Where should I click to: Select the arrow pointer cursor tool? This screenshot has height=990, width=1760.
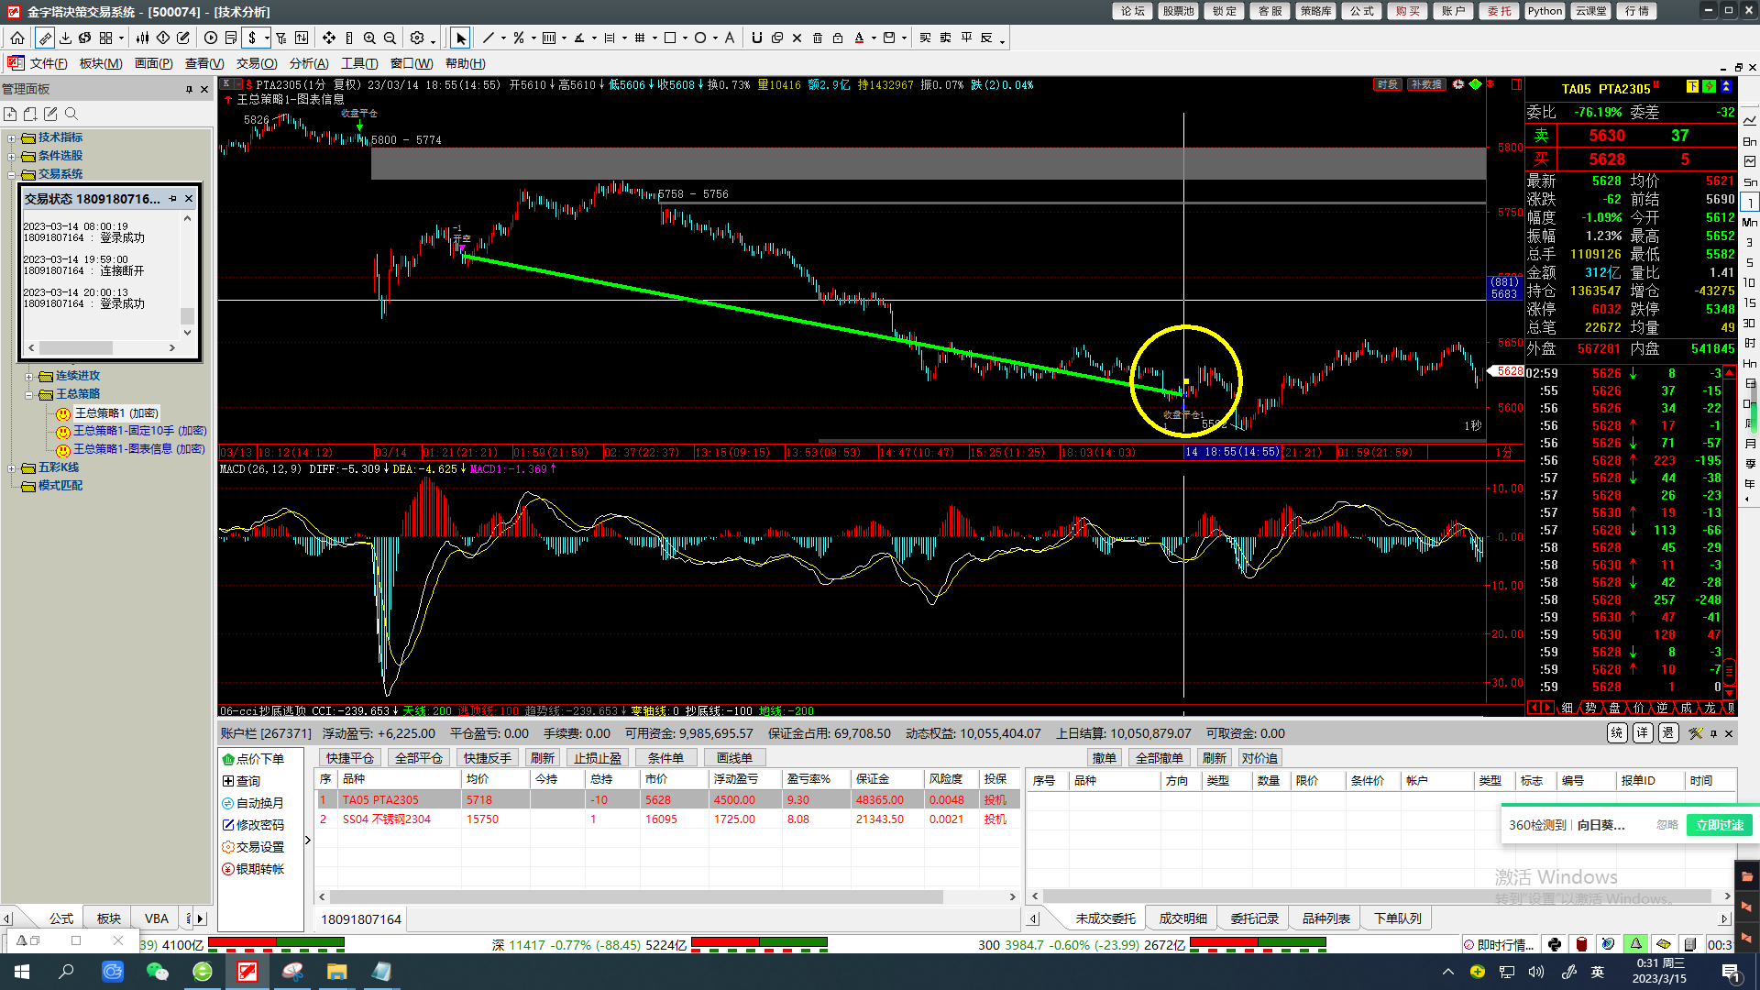click(460, 38)
